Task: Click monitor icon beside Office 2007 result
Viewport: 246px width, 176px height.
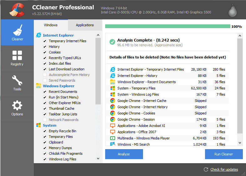Action: (112, 132)
